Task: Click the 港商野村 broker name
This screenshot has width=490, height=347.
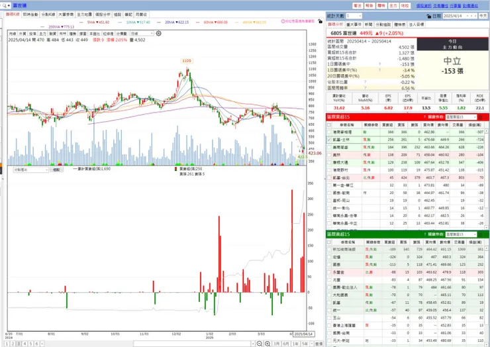Action: [x=340, y=170]
